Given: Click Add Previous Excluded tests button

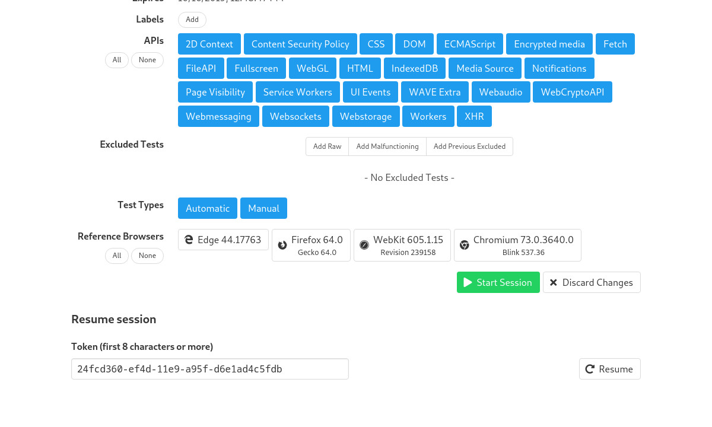Looking at the screenshot, I should pos(469,146).
